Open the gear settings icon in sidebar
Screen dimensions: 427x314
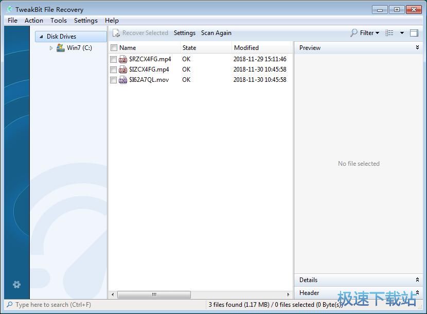point(16,285)
